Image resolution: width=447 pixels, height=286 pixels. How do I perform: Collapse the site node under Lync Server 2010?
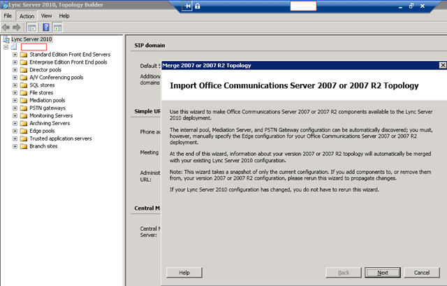pyautogui.click(x=6, y=47)
